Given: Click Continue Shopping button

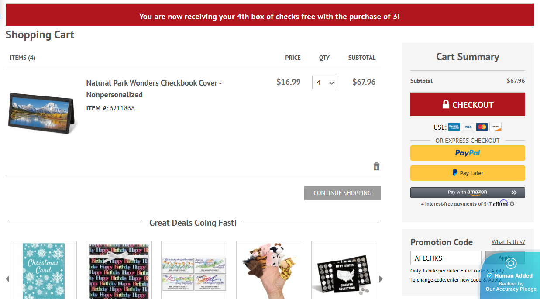Looking at the screenshot, I should (x=342, y=193).
